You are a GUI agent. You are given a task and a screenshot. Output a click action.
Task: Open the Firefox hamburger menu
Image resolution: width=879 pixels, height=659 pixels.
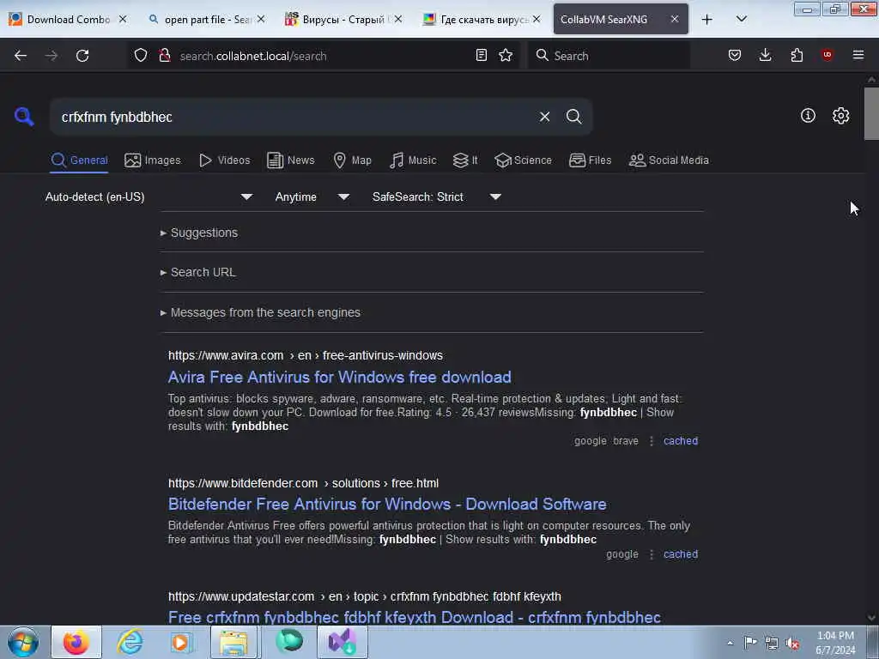(858, 55)
